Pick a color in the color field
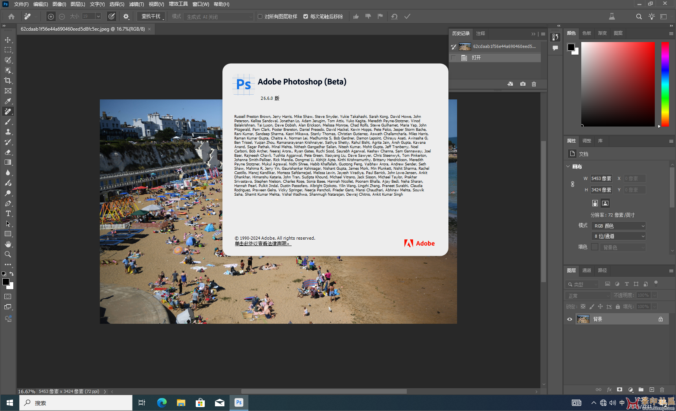The height and width of the screenshot is (411, 676). pyautogui.click(x=618, y=84)
